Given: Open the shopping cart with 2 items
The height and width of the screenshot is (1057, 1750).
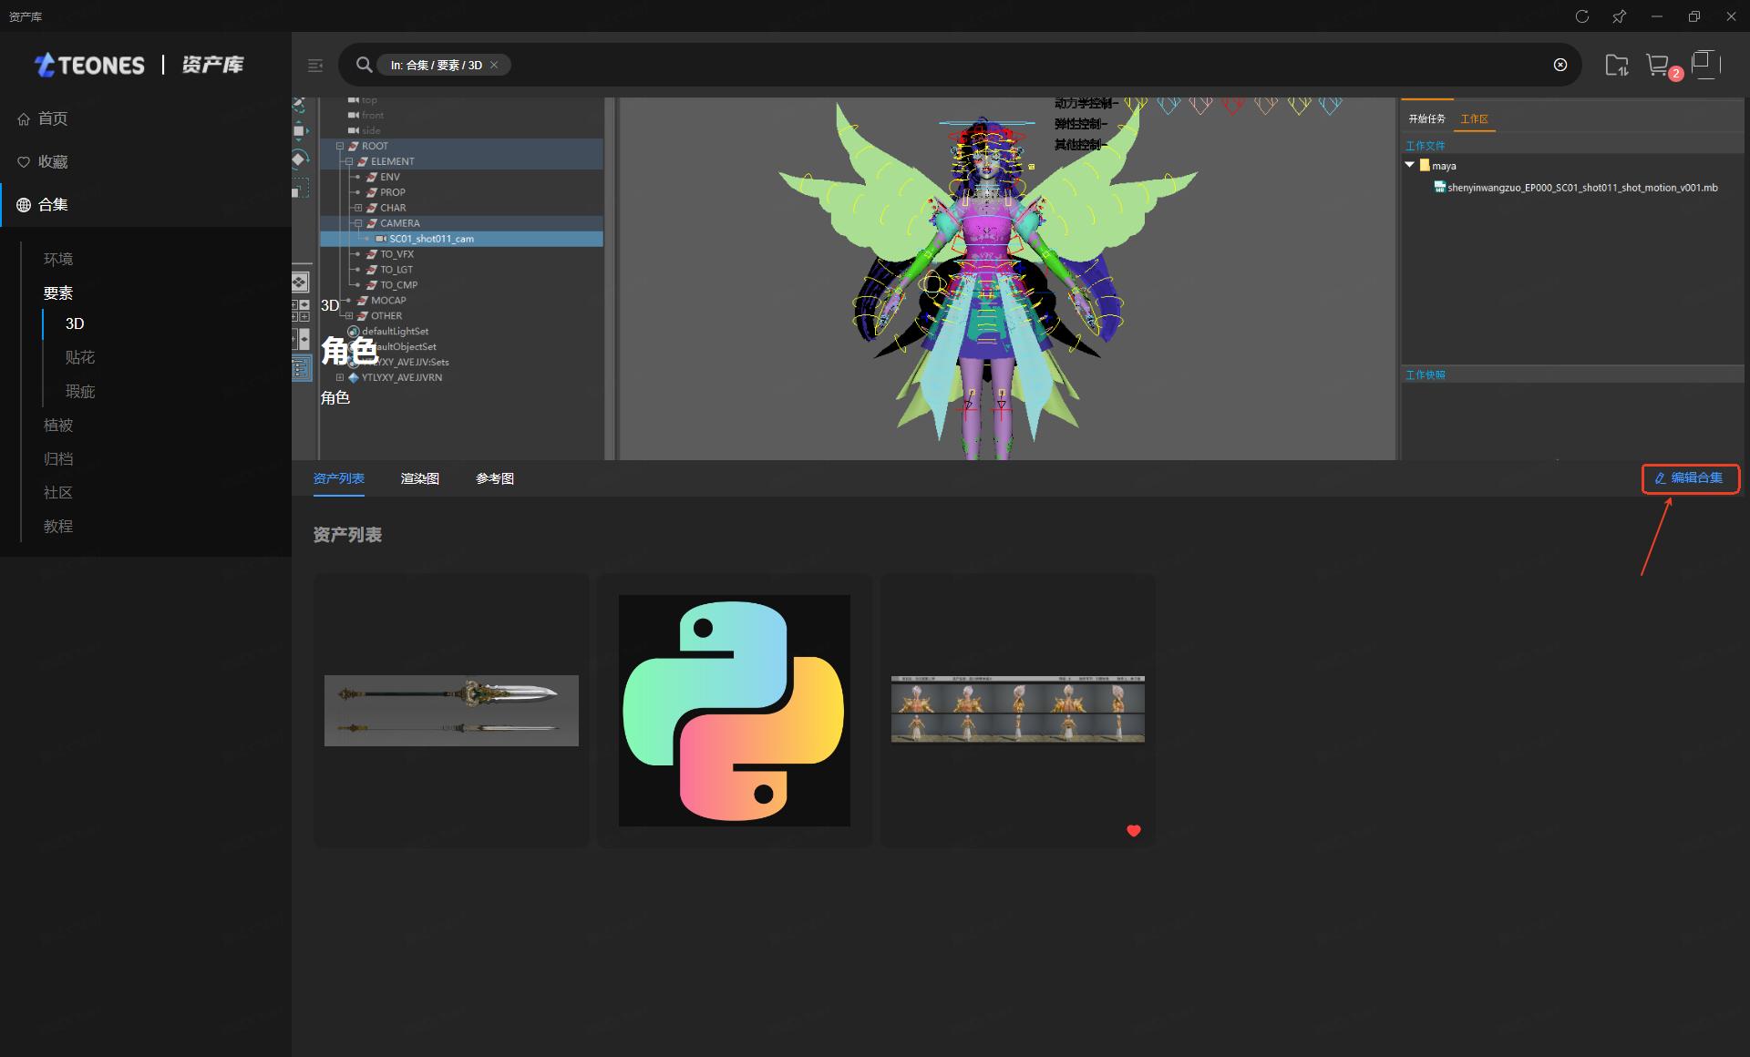Looking at the screenshot, I should (x=1658, y=65).
